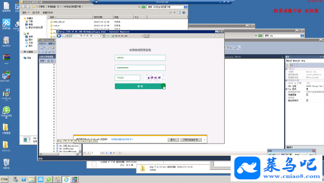Click the green 登录 login button
The image size is (324, 183).
pos(140,86)
